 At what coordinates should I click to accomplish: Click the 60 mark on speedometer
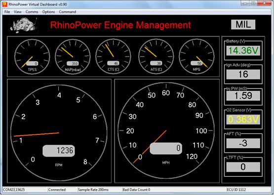[166, 93]
